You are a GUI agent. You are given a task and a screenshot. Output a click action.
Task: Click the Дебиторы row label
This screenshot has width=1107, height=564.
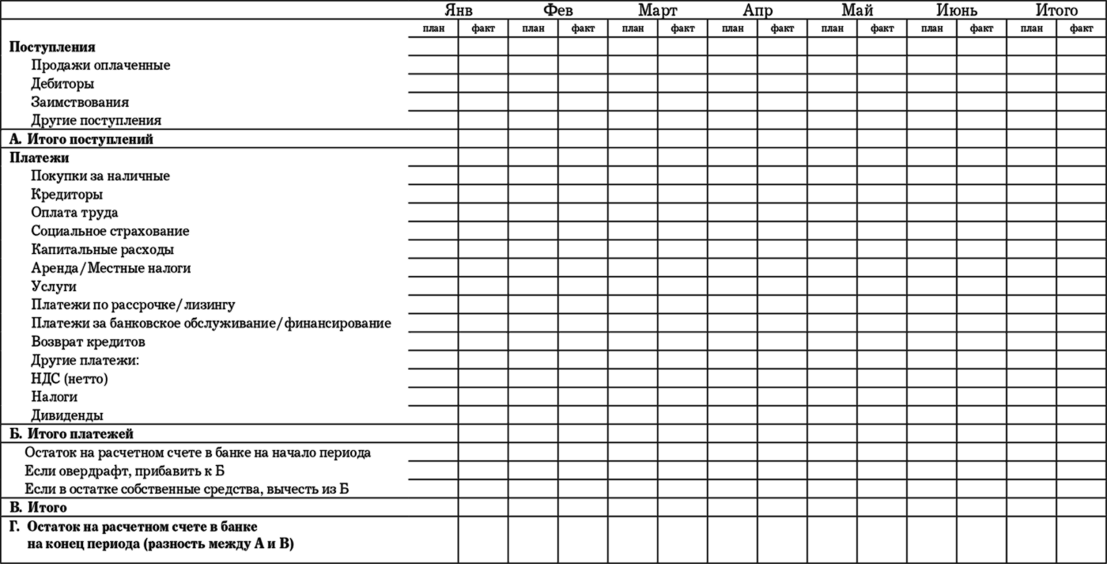click(x=63, y=84)
